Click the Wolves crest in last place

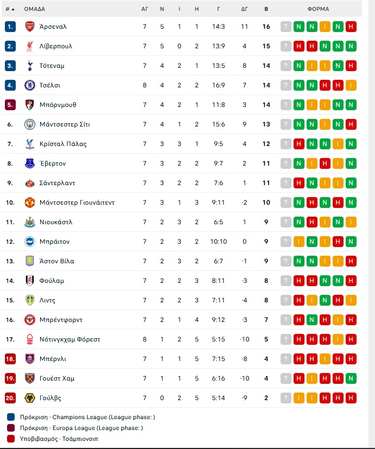tap(30, 398)
